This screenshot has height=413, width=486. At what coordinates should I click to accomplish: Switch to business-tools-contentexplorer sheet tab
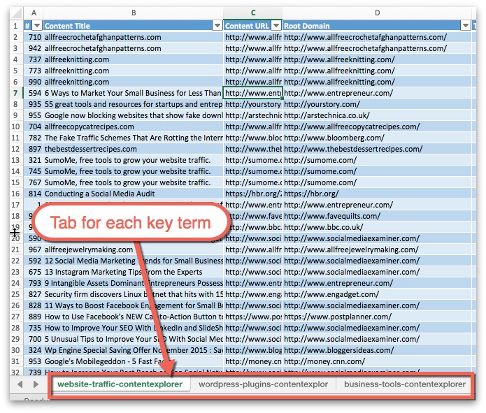pos(404,384)
